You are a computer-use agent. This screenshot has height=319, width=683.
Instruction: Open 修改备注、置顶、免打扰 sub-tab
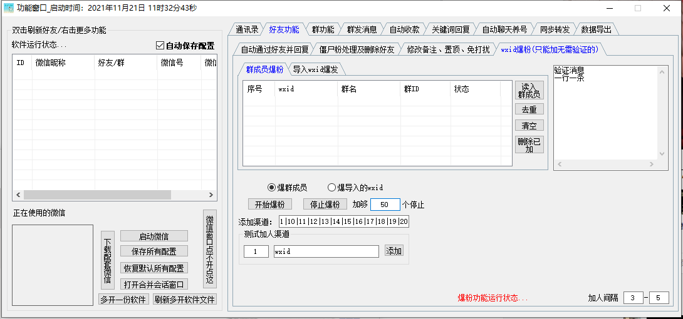(x=448, y=49)
